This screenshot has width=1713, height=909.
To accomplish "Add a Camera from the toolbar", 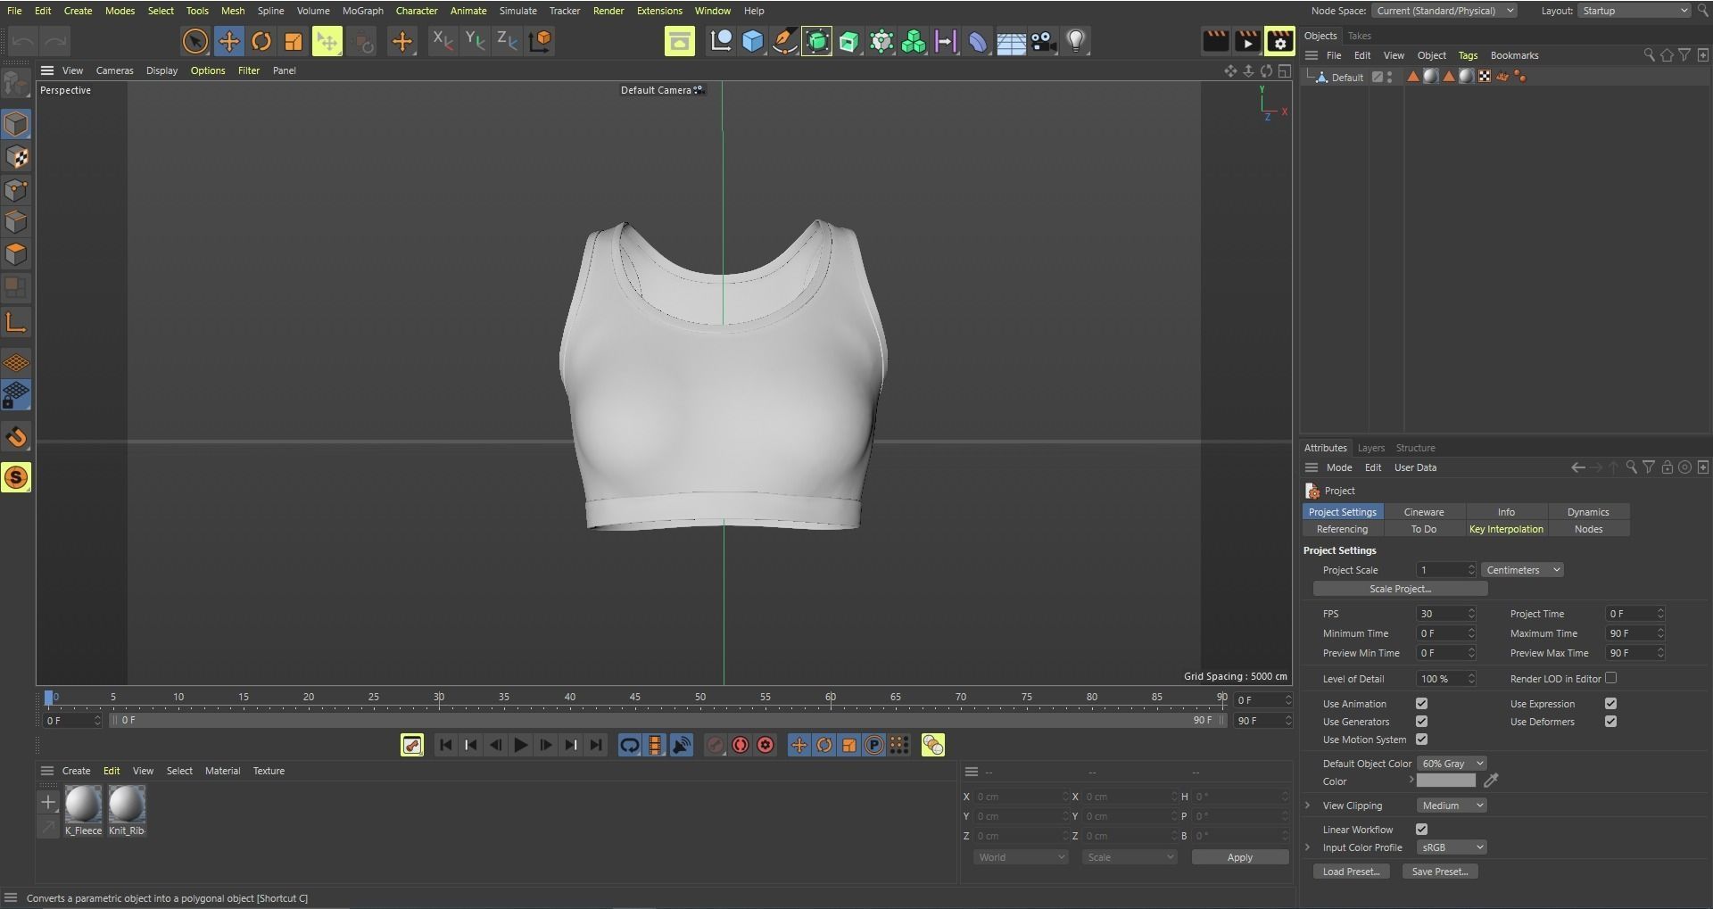I will click(x=1044, y=41).
